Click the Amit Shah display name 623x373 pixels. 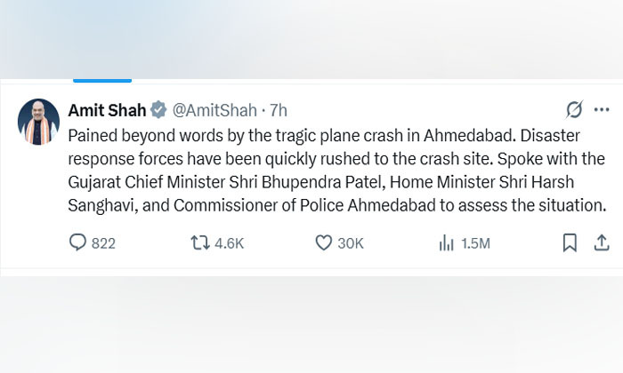pos(107,110)
